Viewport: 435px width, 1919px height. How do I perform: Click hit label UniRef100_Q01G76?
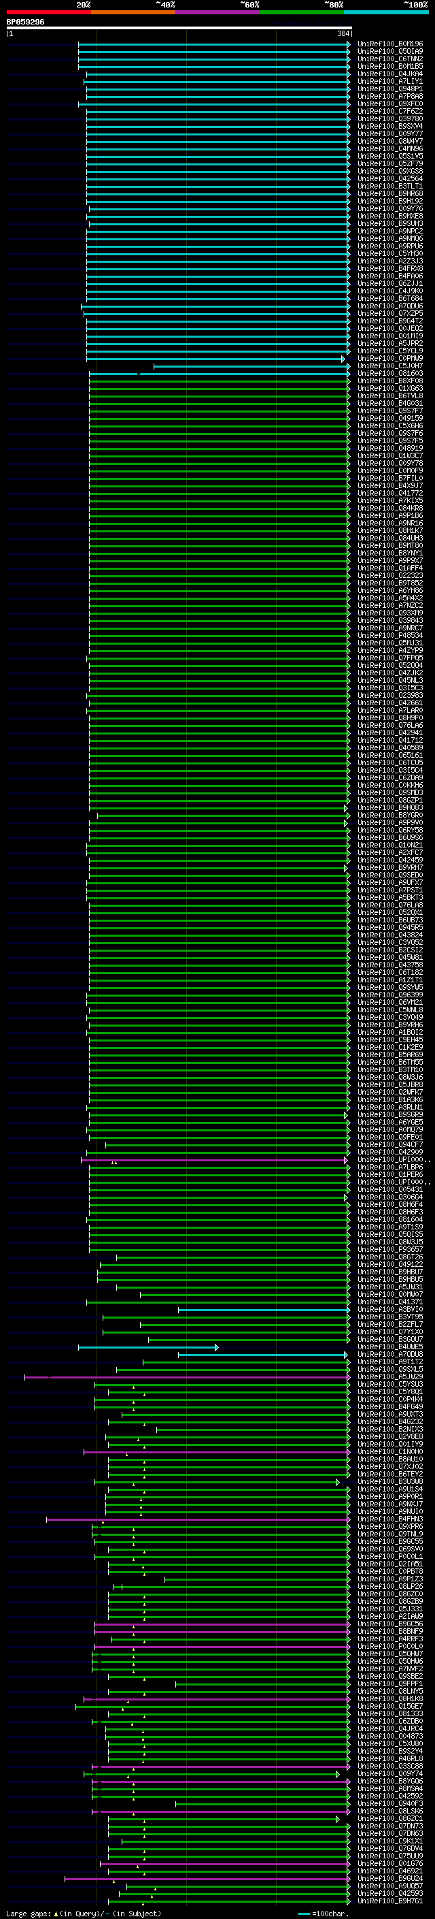[390, 1863]
